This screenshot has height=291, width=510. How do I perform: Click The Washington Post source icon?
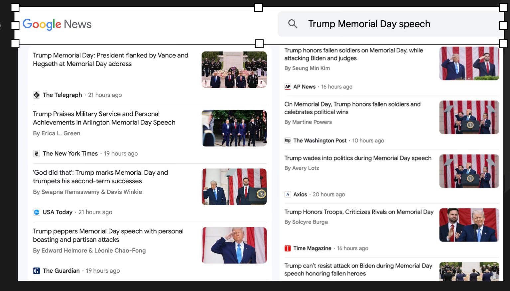[288, 141]
